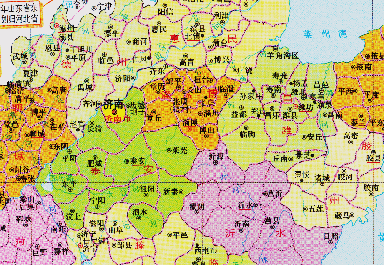Viewport: 384px width, 265px height.
Task: Select the red 济南市 label
Action: [117, 119]
